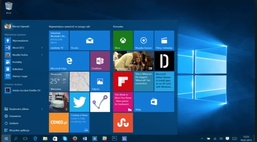Launch the StumbleUpon orange tile
Viewport: 257px width, 142px height.
[123, 123]
